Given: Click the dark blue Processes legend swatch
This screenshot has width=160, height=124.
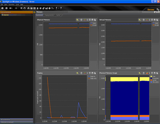Looking at the screenshot, I should coord(151,78).
